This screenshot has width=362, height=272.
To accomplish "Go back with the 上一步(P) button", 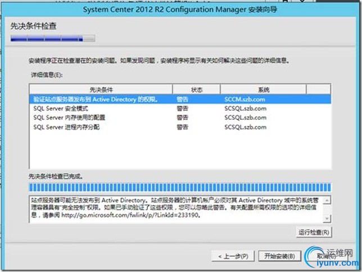I will tap(233, 256).
